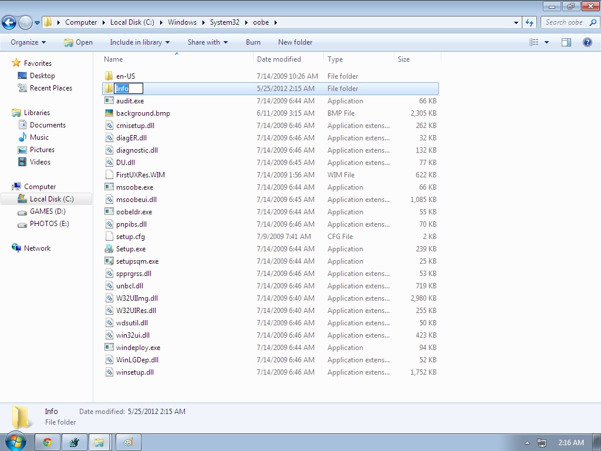
Task: Select winsetup.dll file name
Action: 135,372
